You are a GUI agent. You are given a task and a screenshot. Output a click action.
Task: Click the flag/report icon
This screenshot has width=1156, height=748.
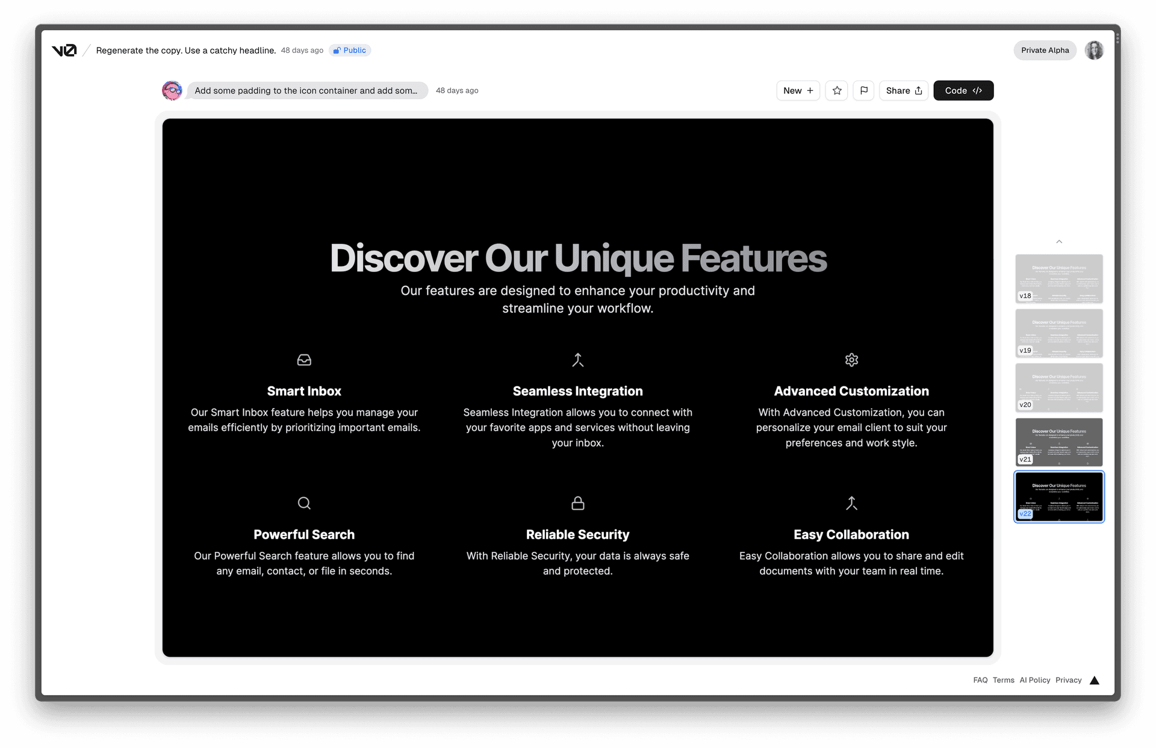coord(863,90)
